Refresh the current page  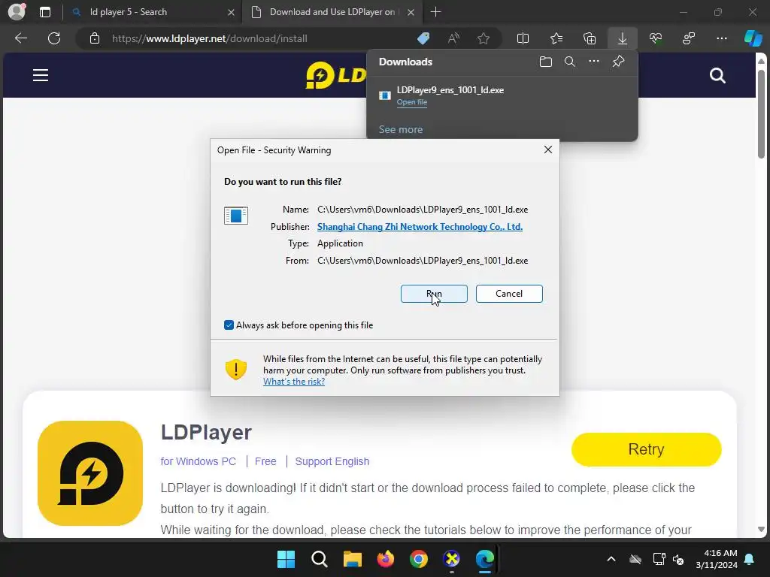point(54,38)
